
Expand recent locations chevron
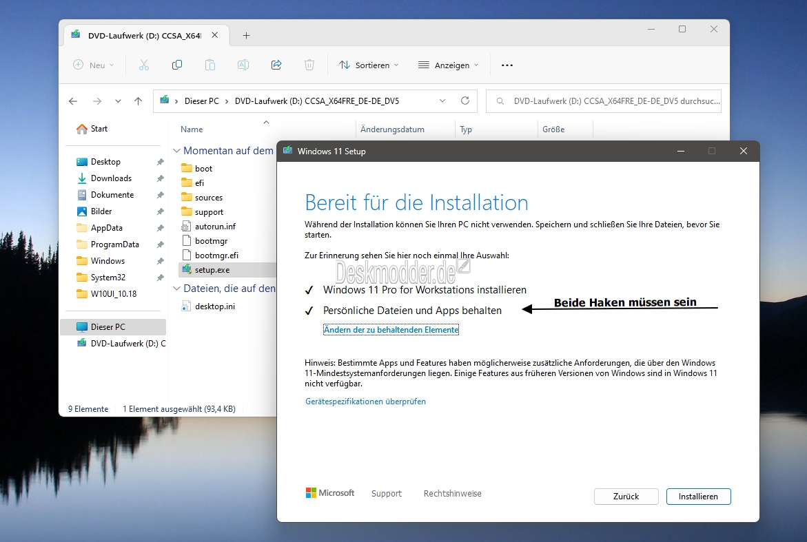coord(118,101)
